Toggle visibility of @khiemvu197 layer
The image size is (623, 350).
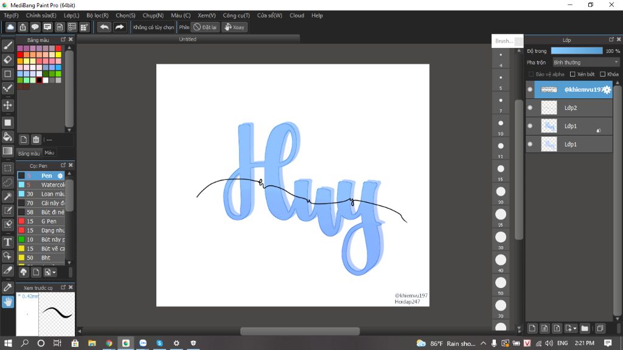(530, 89)
